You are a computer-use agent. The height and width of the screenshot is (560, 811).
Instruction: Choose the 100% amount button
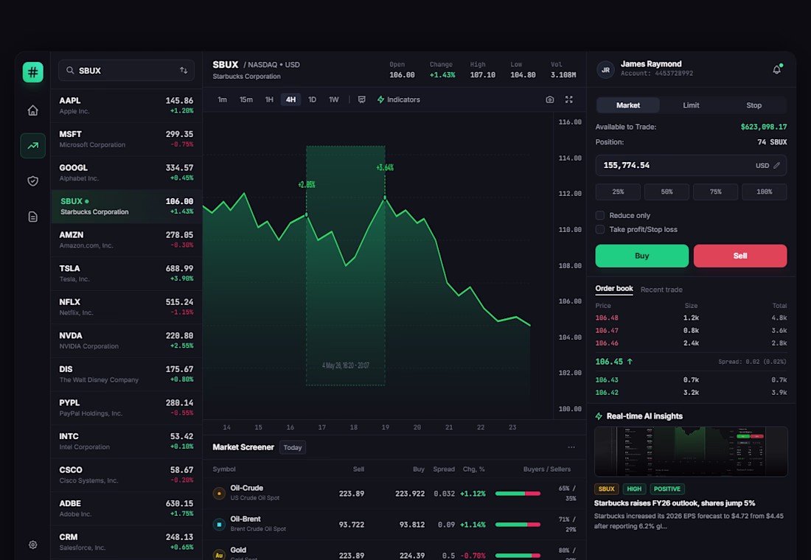click(x=764, y=192)
